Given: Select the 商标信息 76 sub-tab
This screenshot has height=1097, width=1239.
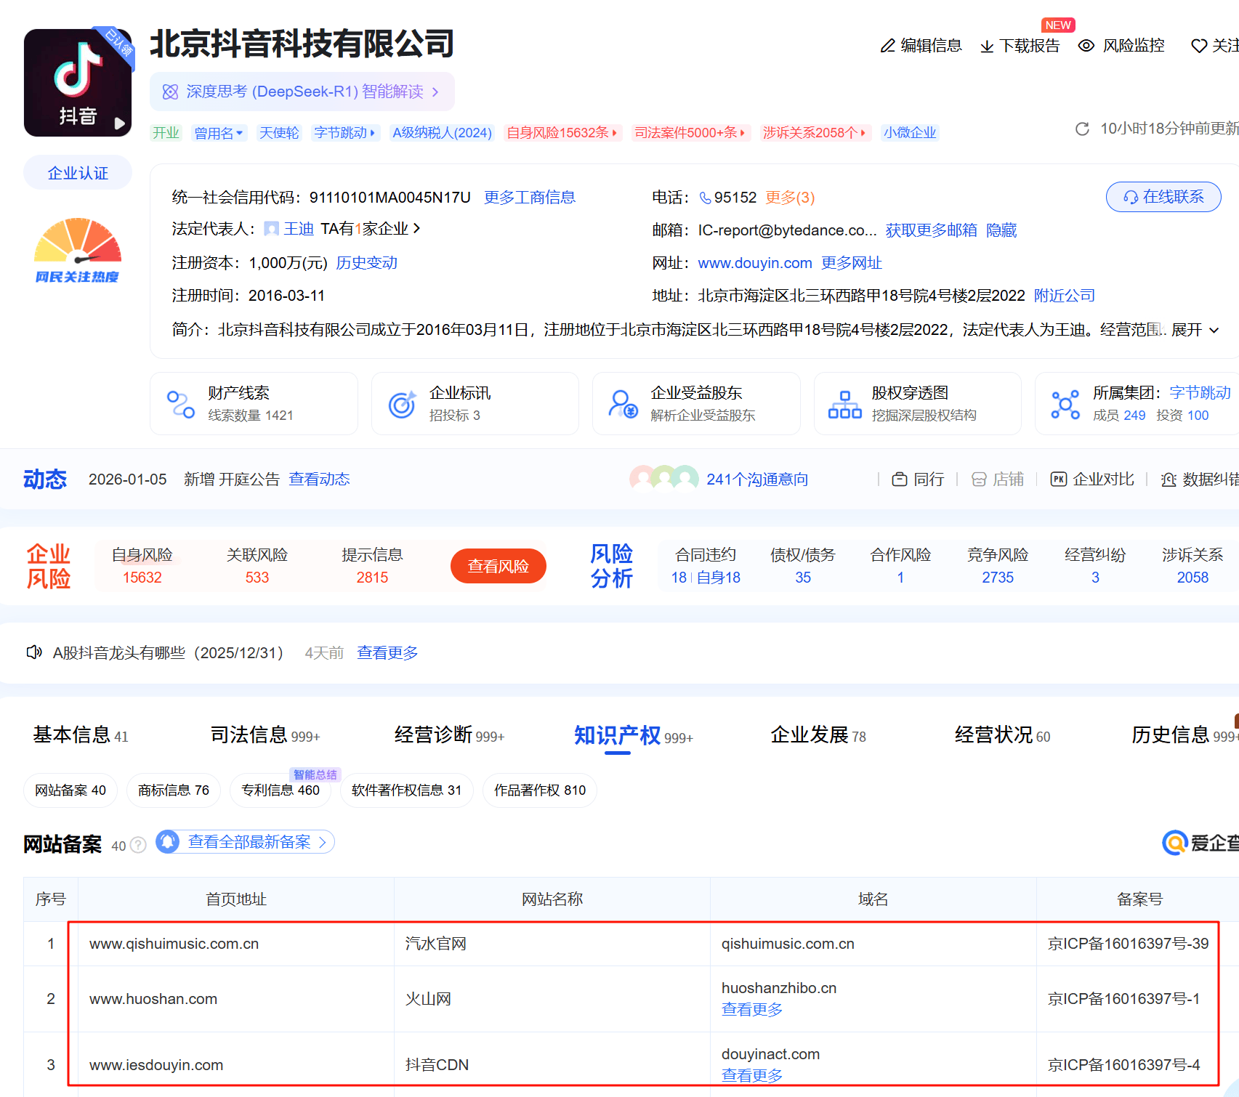Looking at the screenshot, I should click(174, 790).
